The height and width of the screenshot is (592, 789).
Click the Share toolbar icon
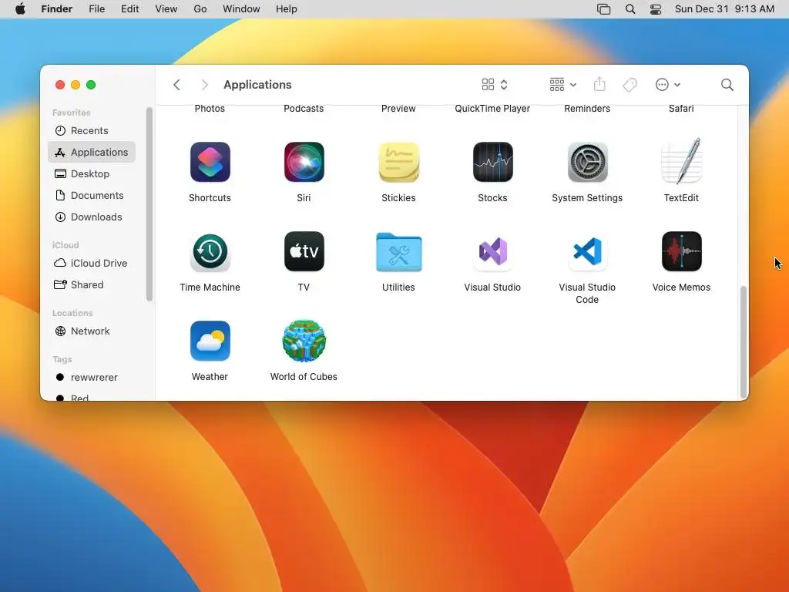tap(599, 84)
